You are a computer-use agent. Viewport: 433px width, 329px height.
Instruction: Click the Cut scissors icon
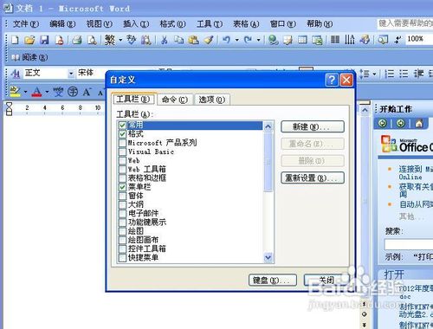coord(165,40)
